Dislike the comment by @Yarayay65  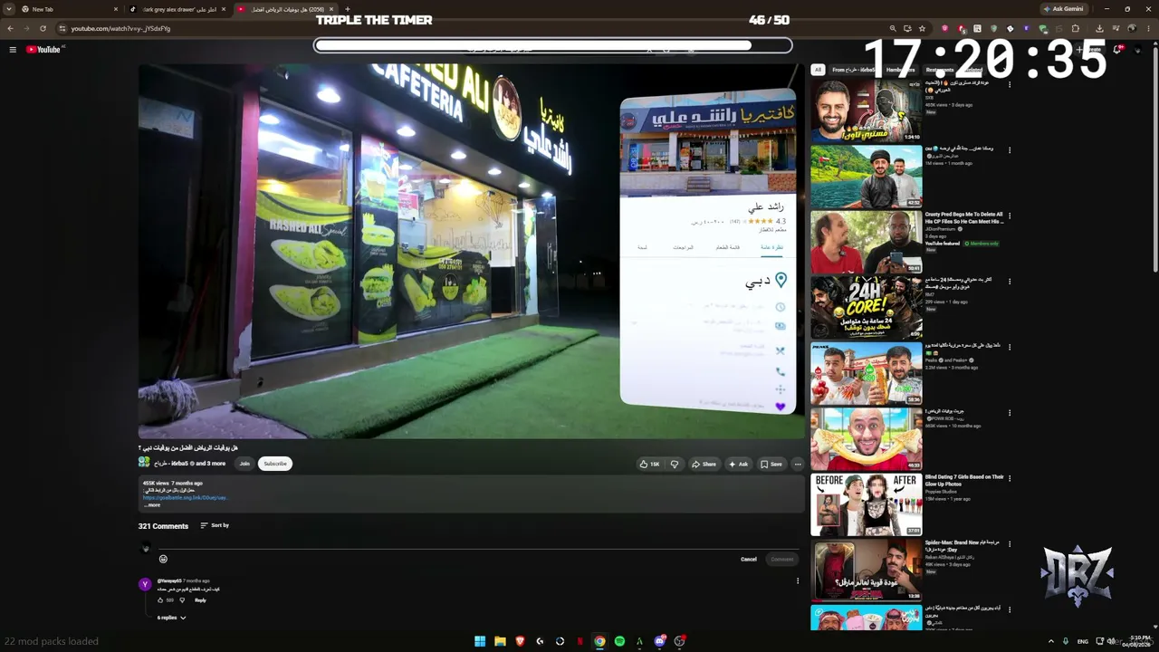pos(182,599)
